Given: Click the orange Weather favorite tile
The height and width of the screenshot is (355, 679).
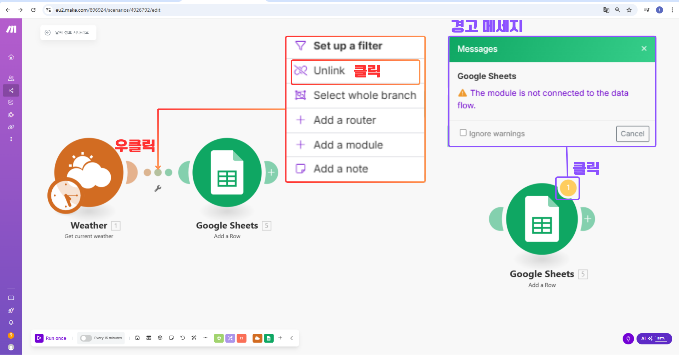Looking at the screenshot, I should 257,338.
